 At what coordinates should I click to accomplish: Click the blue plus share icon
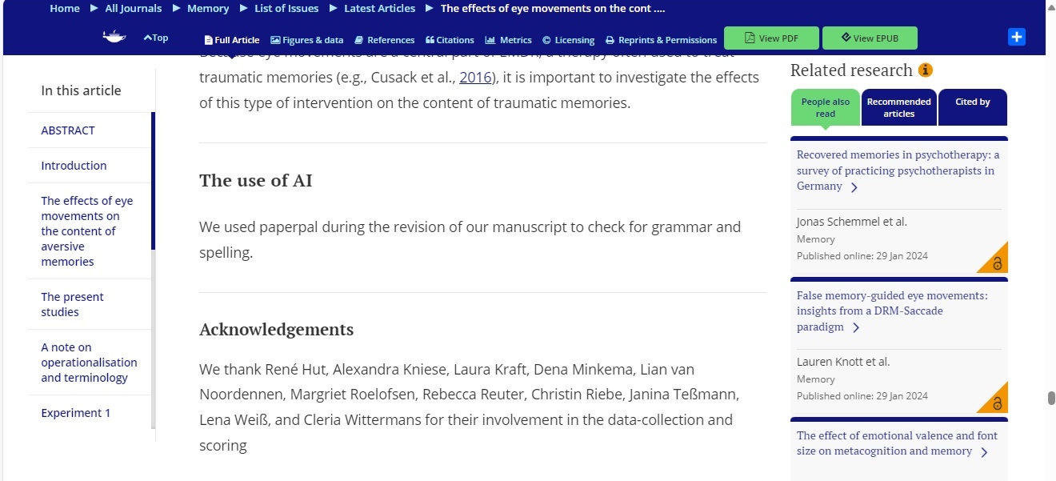pyautogui.click(x=1017, y=37)
